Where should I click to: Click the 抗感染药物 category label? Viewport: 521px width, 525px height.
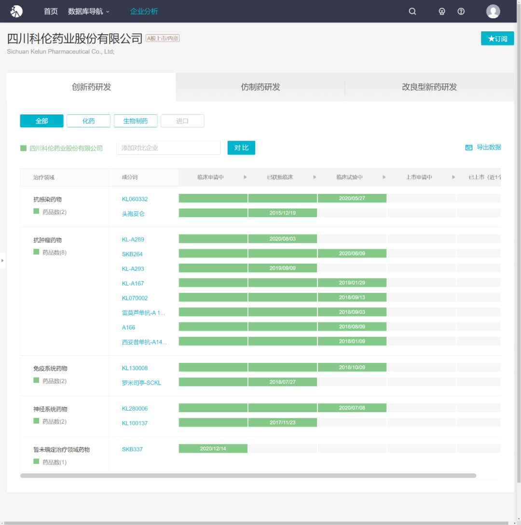pyautogui.click(x=47, y=199)
